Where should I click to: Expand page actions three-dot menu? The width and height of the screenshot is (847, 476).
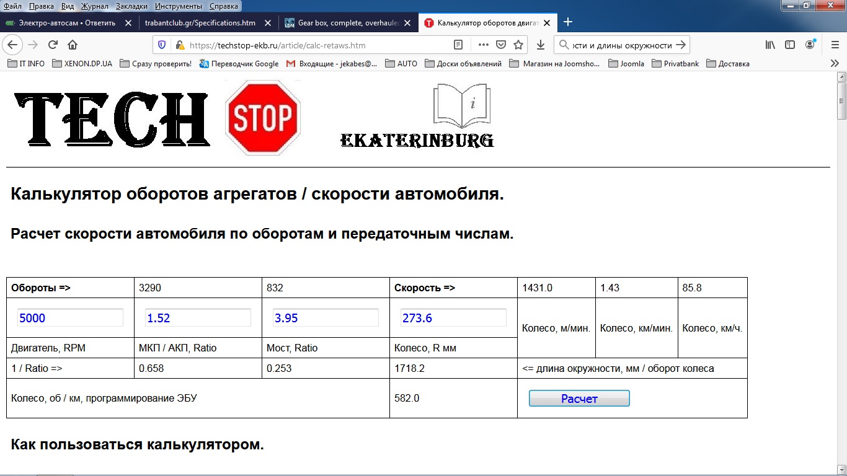click(484, 45)
